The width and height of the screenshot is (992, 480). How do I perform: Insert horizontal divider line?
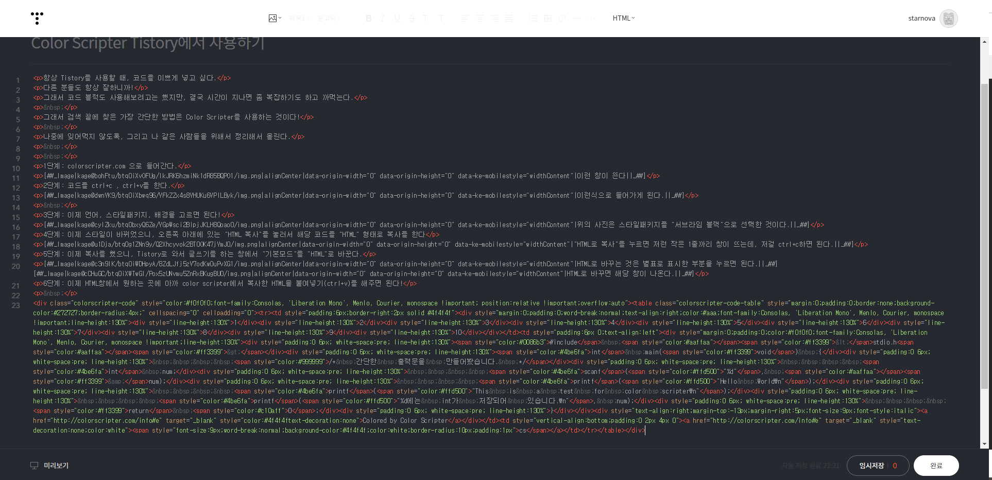point(577,18)
